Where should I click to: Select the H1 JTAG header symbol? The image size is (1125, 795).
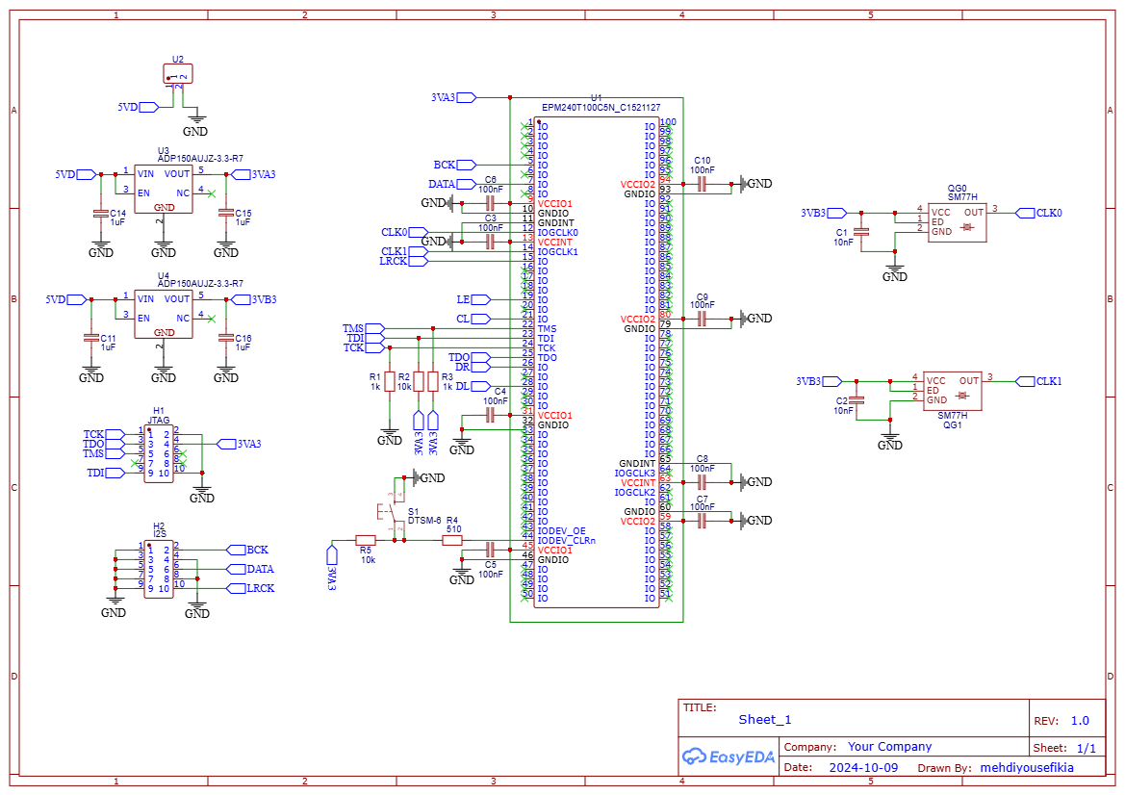tap(159, 453)
